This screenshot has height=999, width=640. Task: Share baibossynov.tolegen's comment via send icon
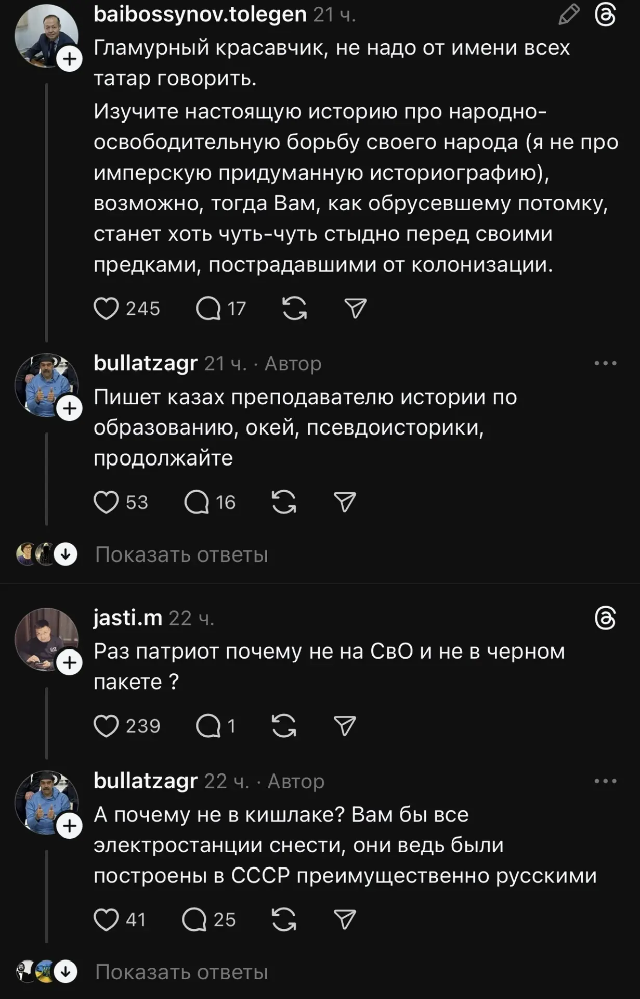pos(356,309)
